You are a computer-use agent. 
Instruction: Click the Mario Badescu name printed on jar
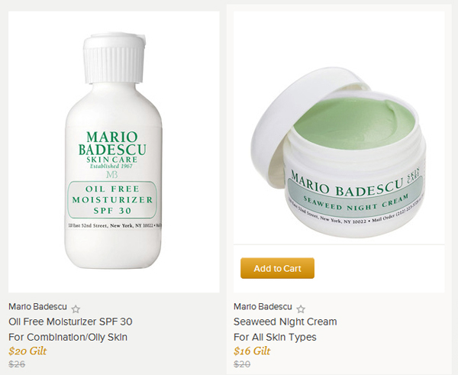(346, 185)
